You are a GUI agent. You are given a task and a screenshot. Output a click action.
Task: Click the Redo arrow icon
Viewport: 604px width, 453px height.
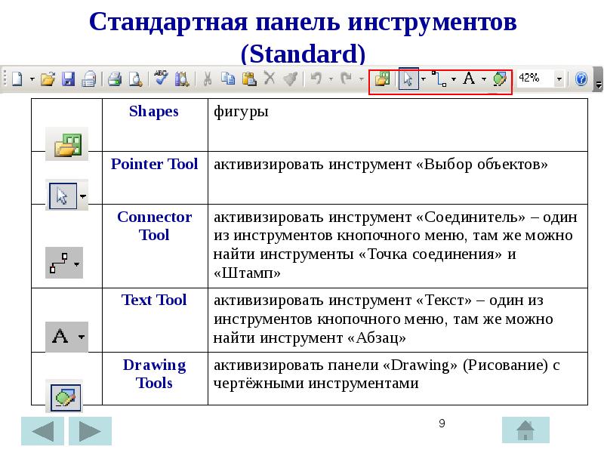pos(347,79)
